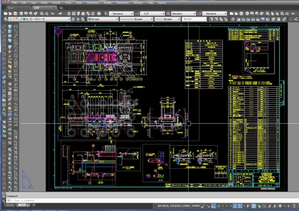Open the Parametric menu

(x=123, y=3)
